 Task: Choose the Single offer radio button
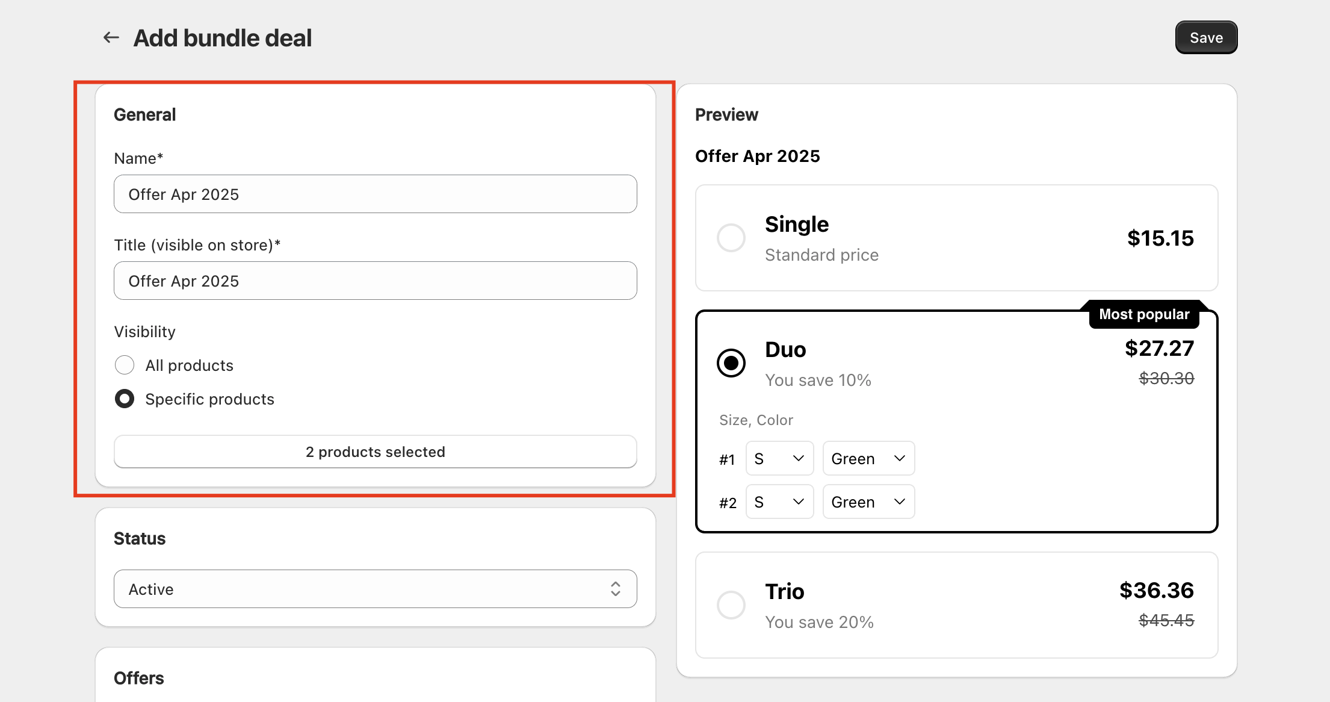coord(731,238)
